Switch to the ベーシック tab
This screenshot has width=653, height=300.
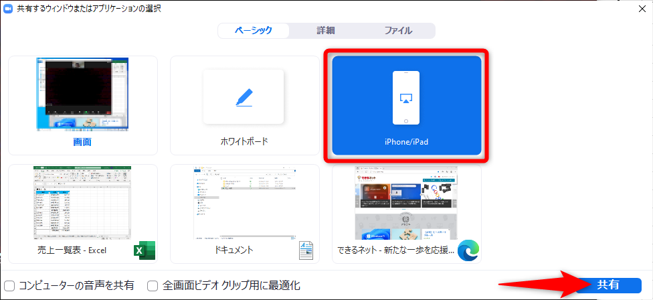pyautogui.click(x=254, y=30)
